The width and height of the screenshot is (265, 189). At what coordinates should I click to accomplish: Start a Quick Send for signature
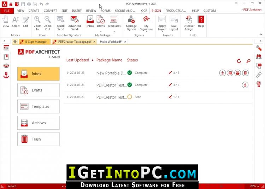pyautogui.click(x=61, y=23)
